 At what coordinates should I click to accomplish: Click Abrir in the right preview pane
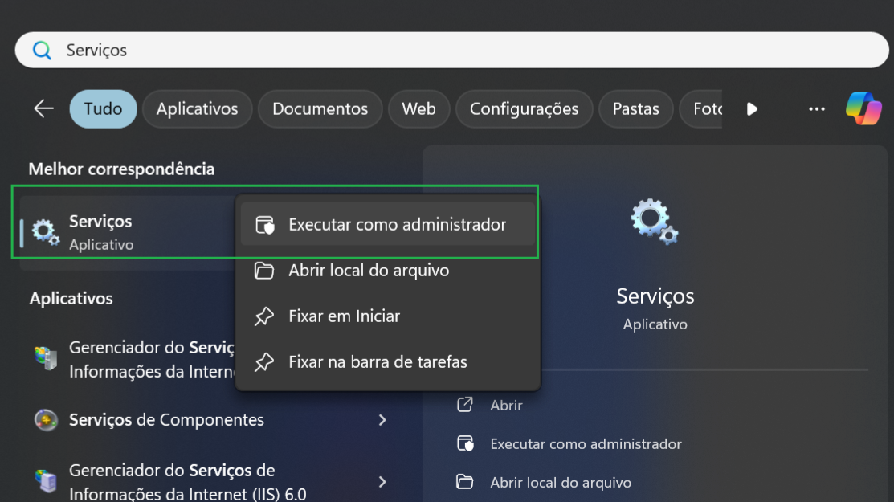coord(506,406)
